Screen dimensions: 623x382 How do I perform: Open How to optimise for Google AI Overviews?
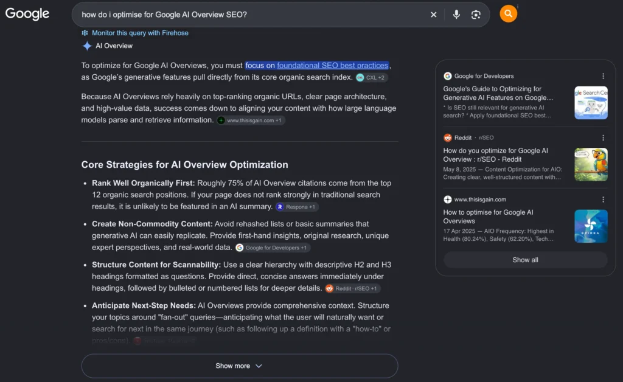point(489,217)
